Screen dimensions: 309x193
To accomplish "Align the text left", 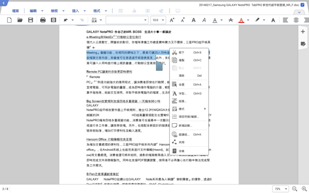I will tap(285, 20).
